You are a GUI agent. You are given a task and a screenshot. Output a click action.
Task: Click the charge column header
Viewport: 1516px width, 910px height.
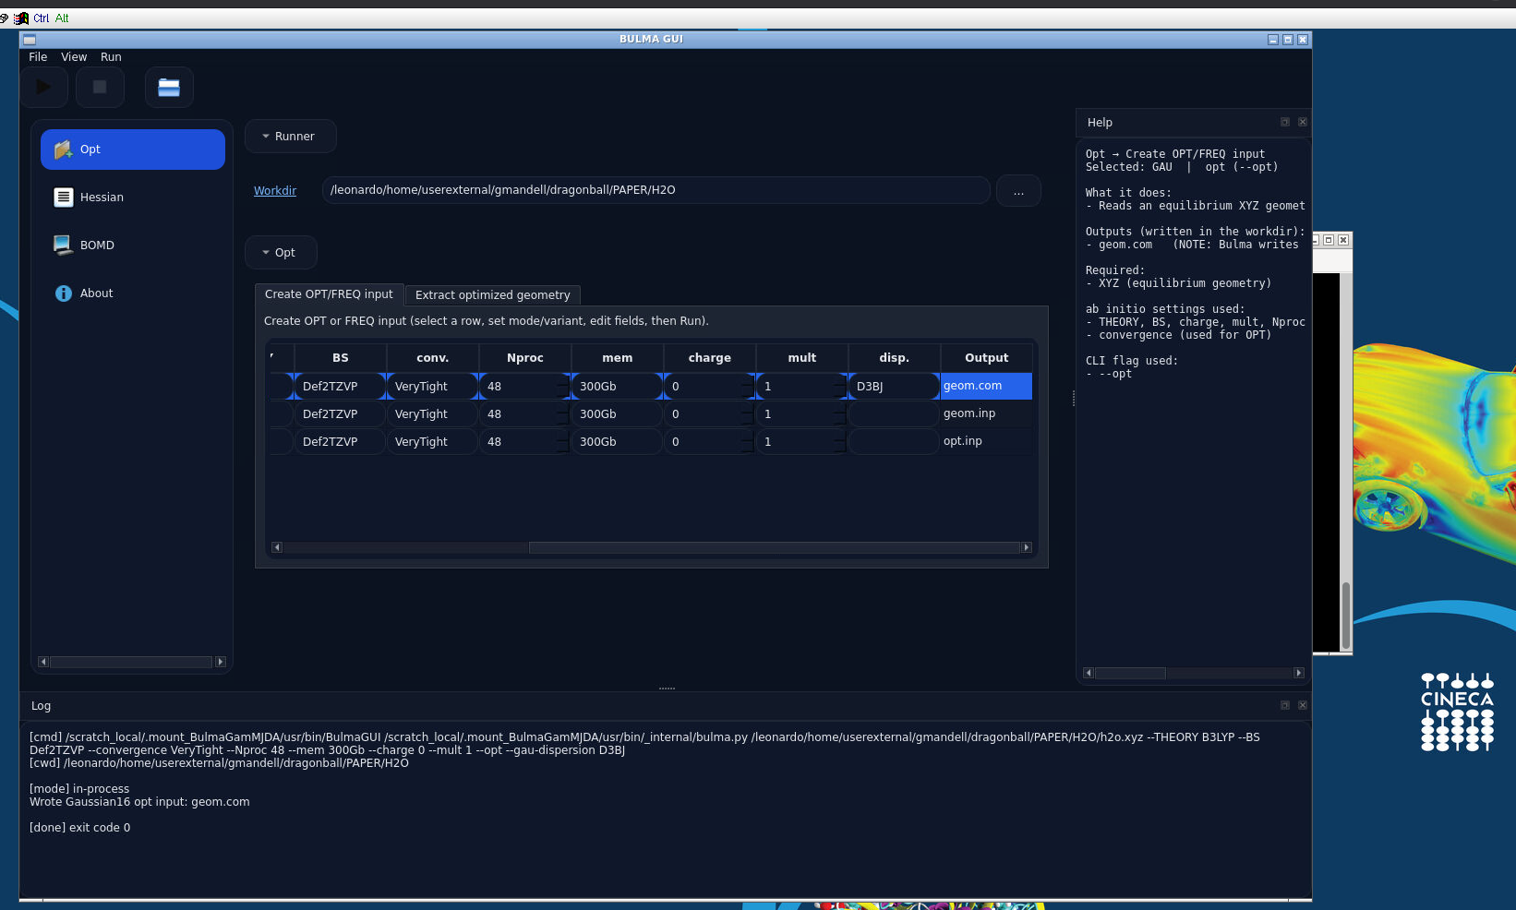tap(710, 358)
